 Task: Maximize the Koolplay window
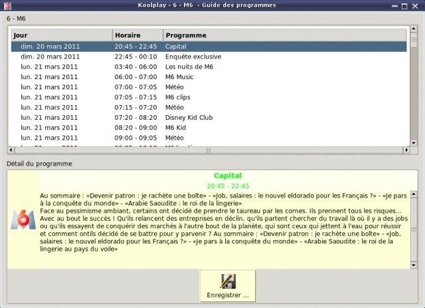coord(404,6)
